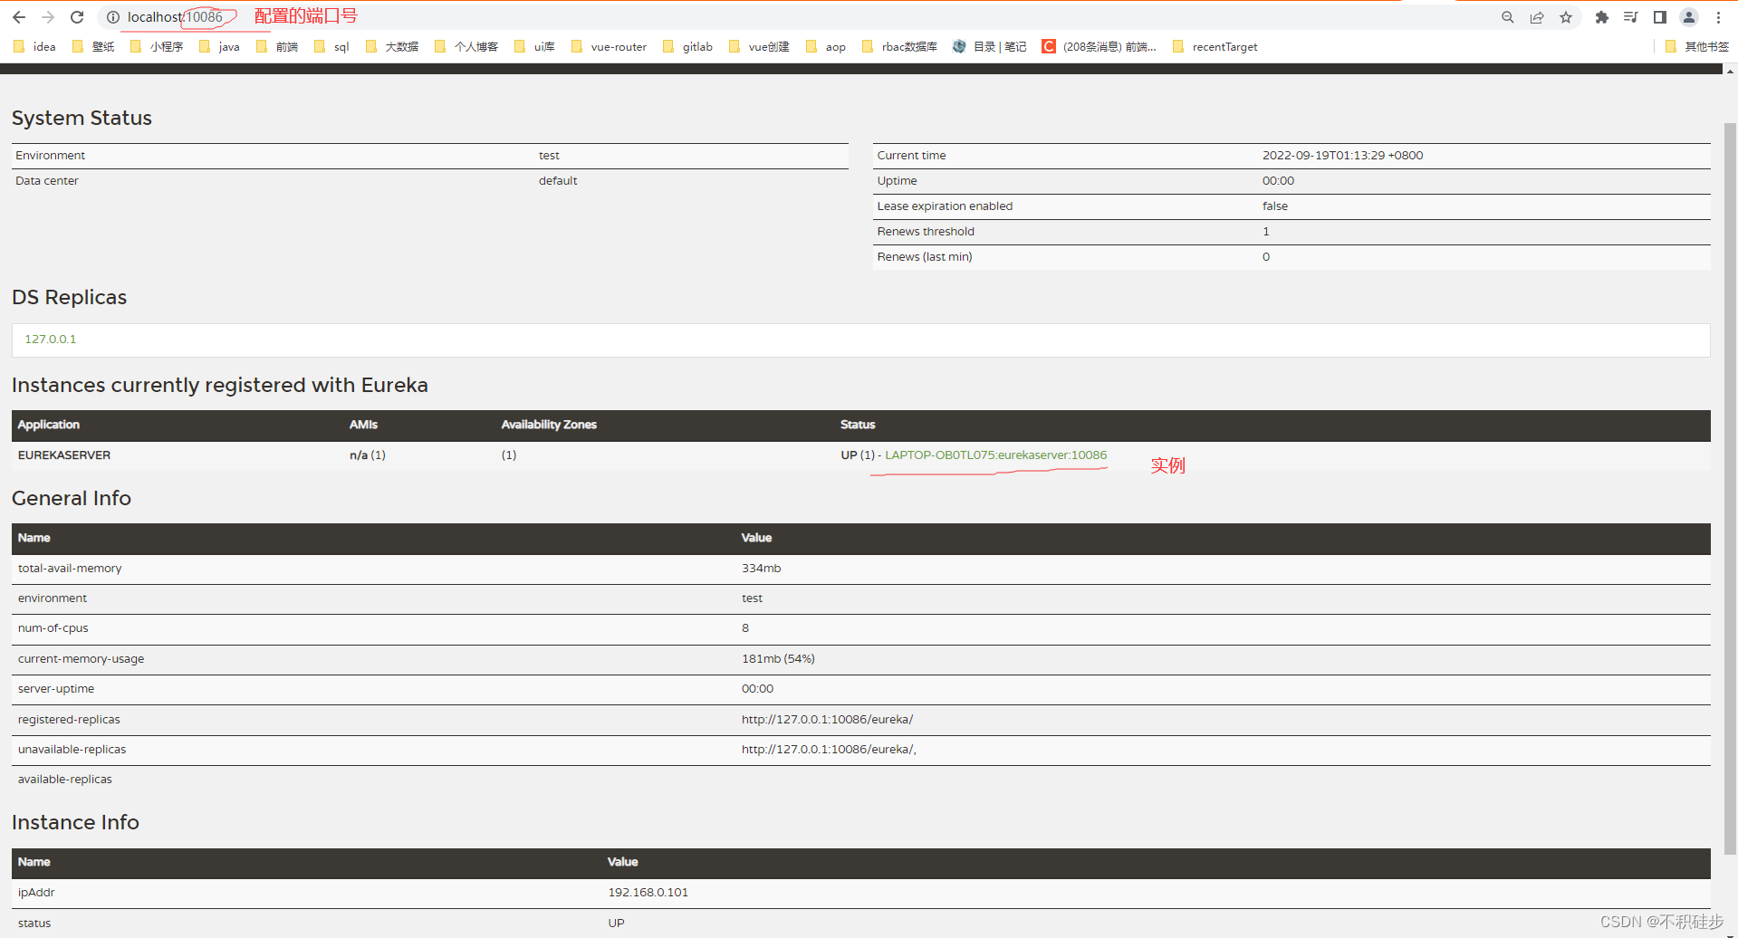1738x938 pixels.
Task: Reload the page with the refresh icon
Action: pyautogui.click(x=77, y=17)
